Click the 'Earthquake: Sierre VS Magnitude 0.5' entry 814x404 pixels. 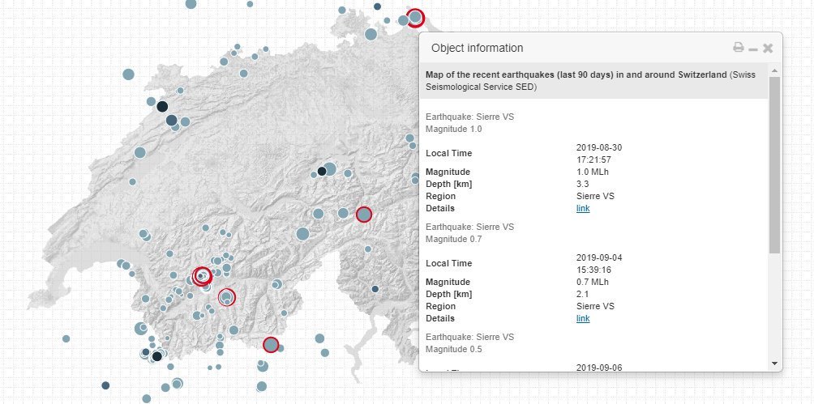tap(465, 342)
